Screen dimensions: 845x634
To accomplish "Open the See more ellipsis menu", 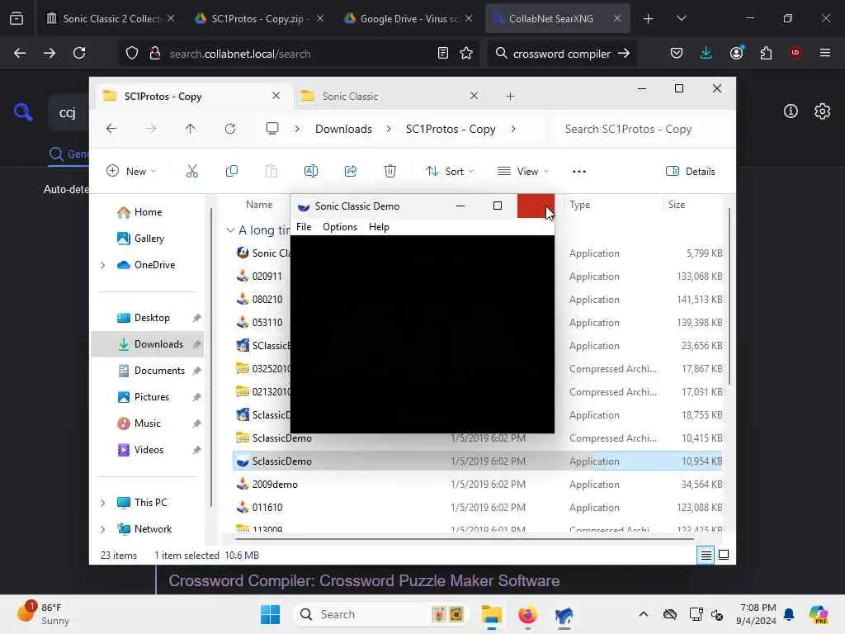I will pos(578,172).
